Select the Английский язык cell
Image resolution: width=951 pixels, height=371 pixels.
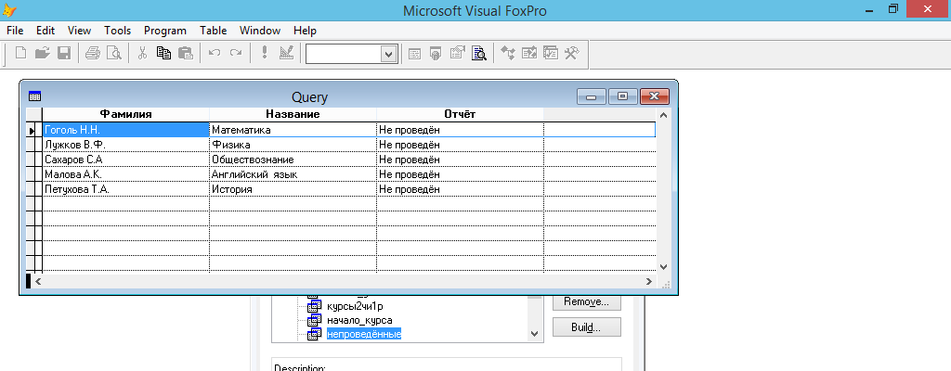click(293, 174)
